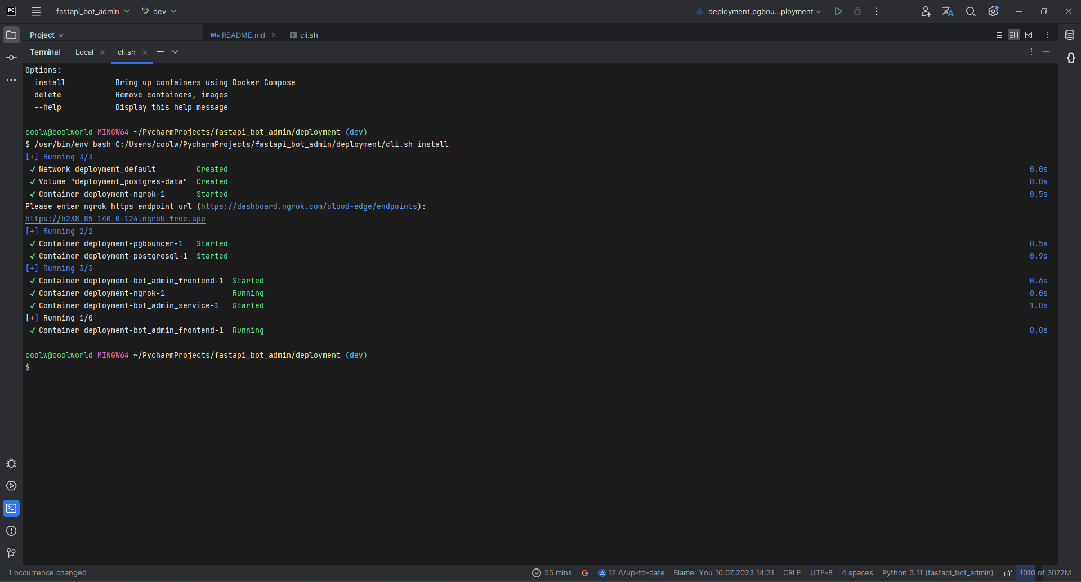Click the 55 mins time tracking widget
This screenshot has height=582, width=1081.
pos(552,573)
